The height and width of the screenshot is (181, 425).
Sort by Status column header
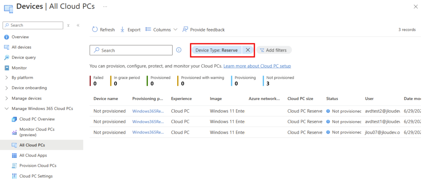click(x=332, y=99)
